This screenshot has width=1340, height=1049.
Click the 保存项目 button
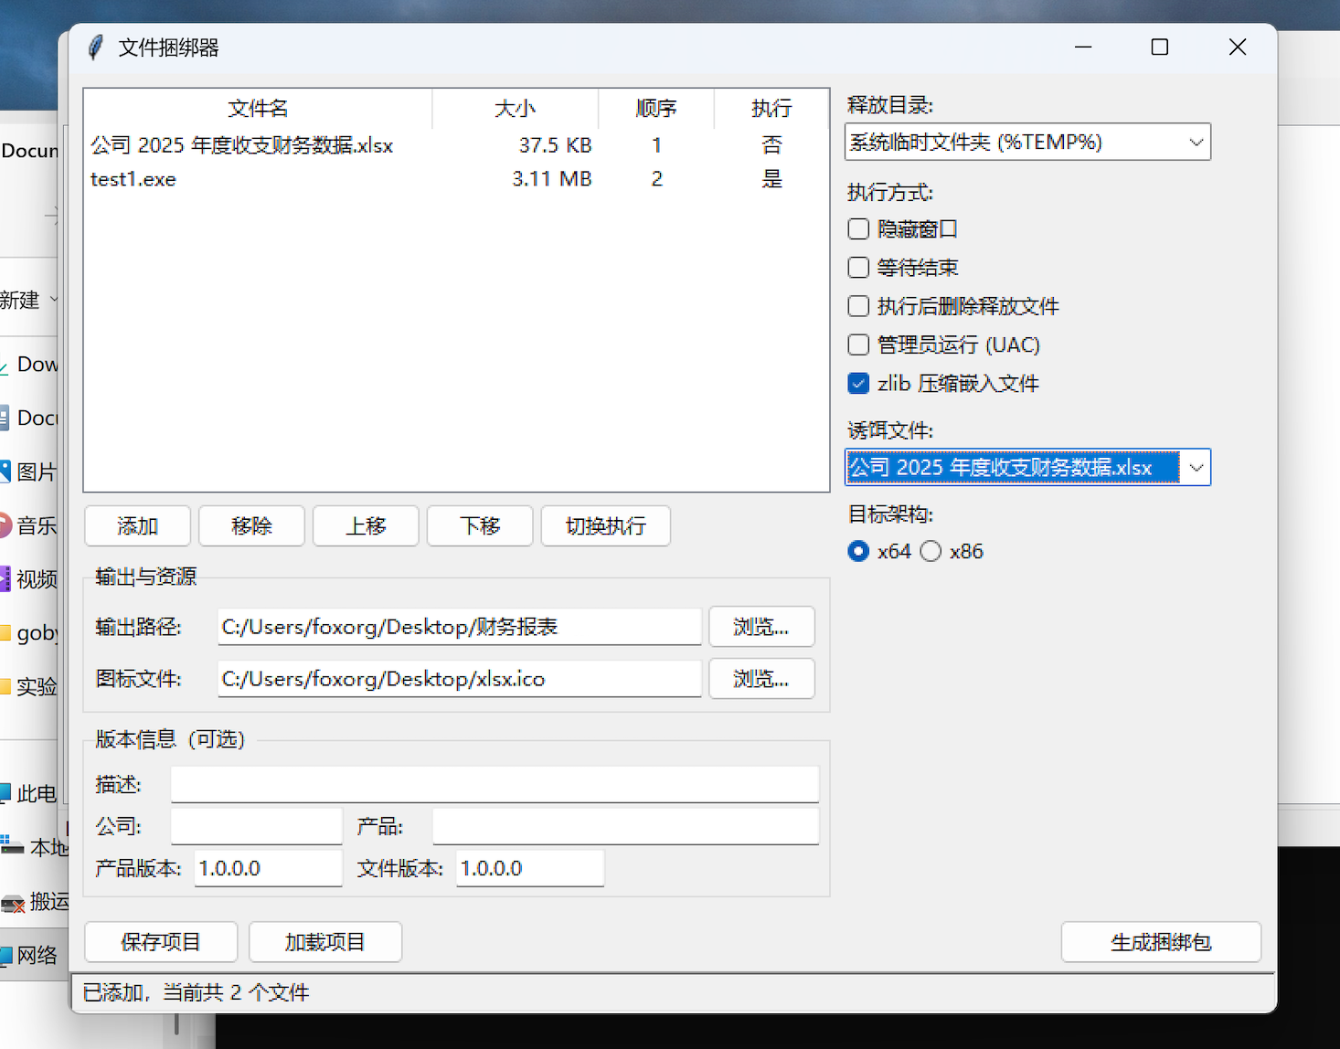coord(161,942)
